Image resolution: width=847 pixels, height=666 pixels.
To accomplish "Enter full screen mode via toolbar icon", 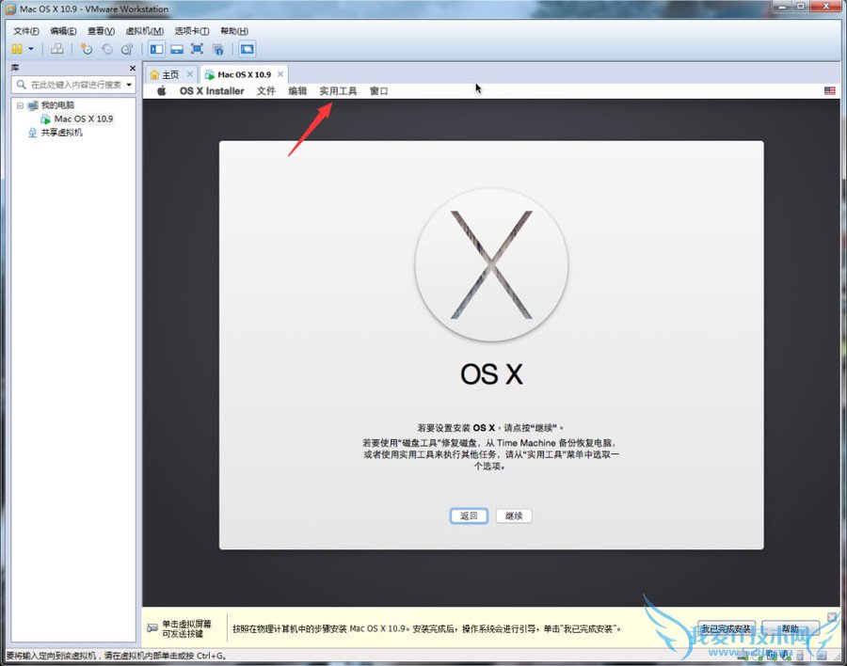I will click(198, 49).
